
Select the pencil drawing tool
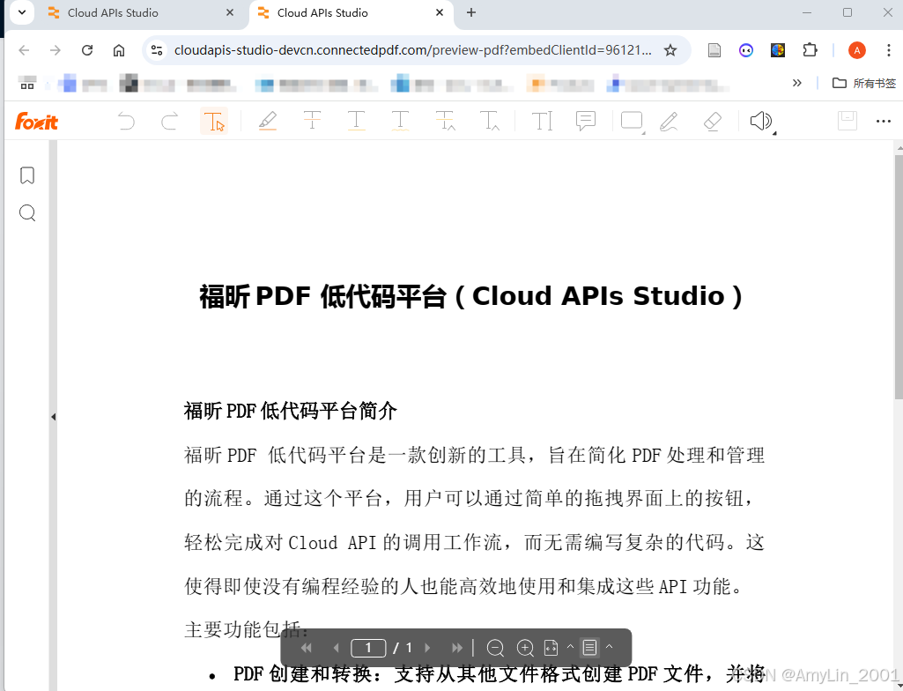(669, 121)
